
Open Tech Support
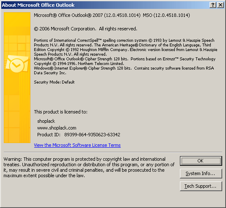click(201, 186)
